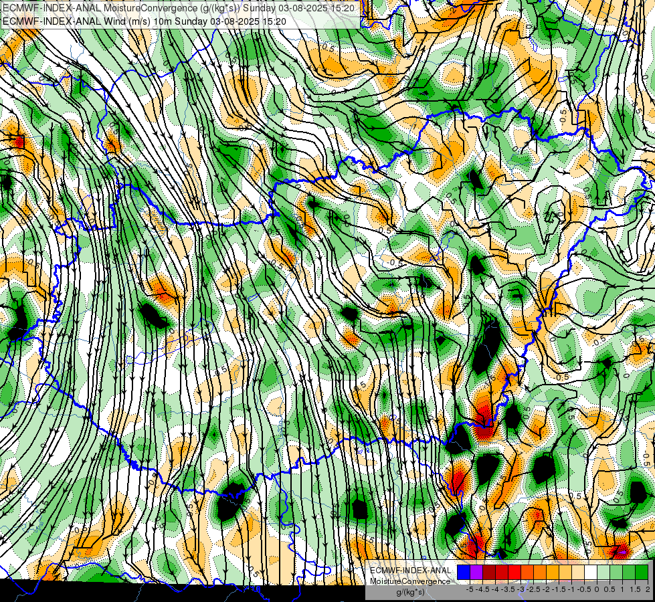
Task: Click the MoistureConvergence title line at top
Action: [179, 8]
